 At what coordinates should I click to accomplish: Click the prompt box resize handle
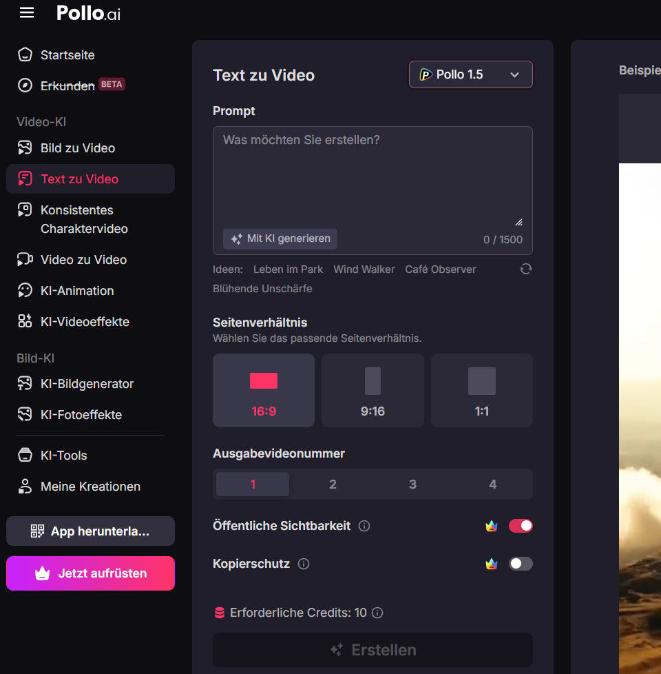point(519,222)
